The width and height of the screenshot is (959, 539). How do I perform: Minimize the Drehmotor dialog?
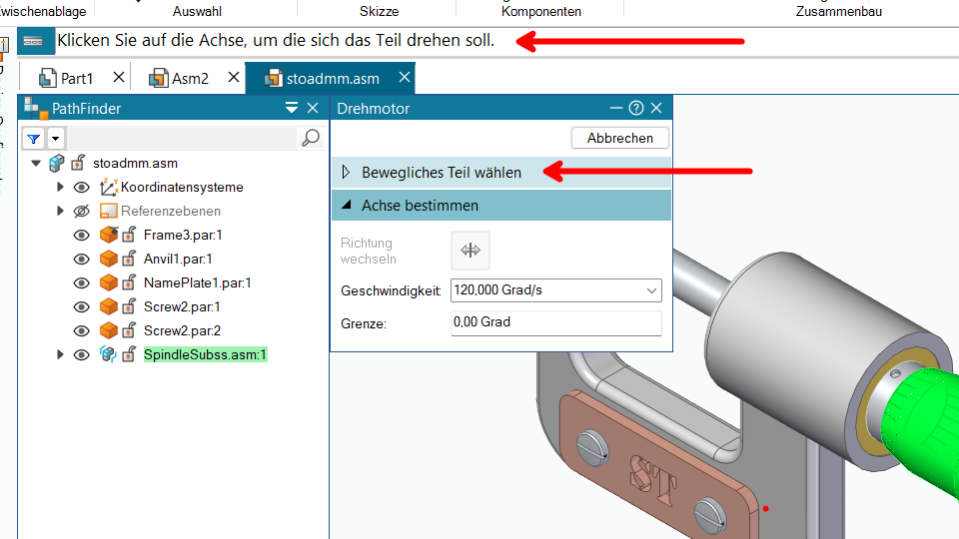click(616, 108)
